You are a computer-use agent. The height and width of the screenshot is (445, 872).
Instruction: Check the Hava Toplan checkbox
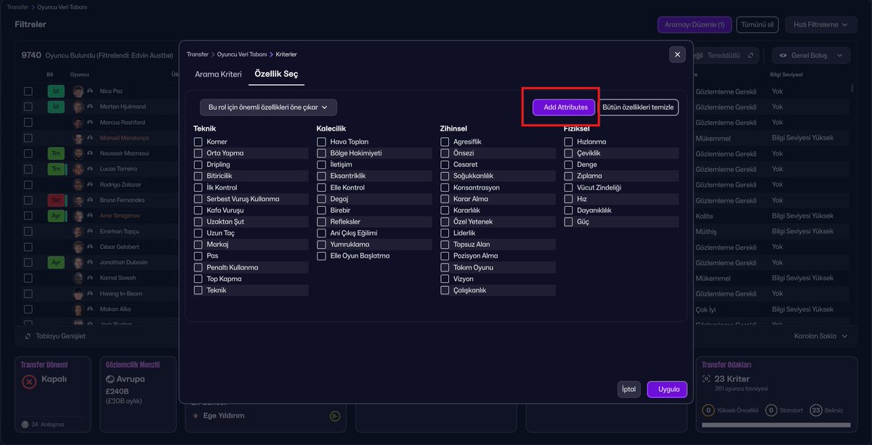click(322, 142)
